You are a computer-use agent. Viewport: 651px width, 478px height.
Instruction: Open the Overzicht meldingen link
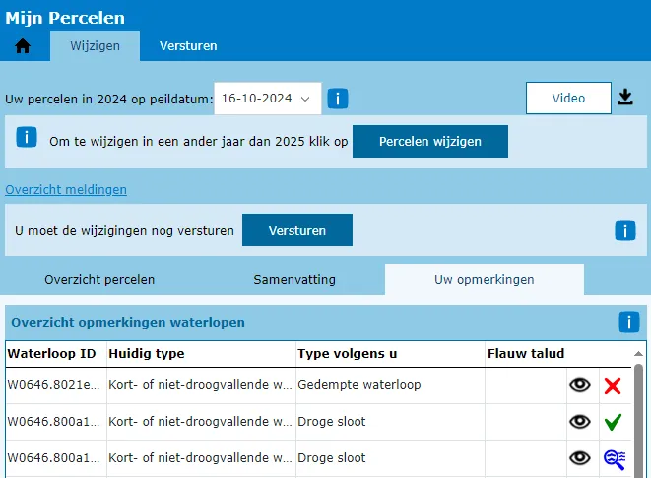tap(66, 190)
